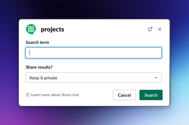The height and width of the screenshot is (125, 189).
Task: Expand the Keep it private dropdown
Action: pyautogui.click(x=94, y=78)
